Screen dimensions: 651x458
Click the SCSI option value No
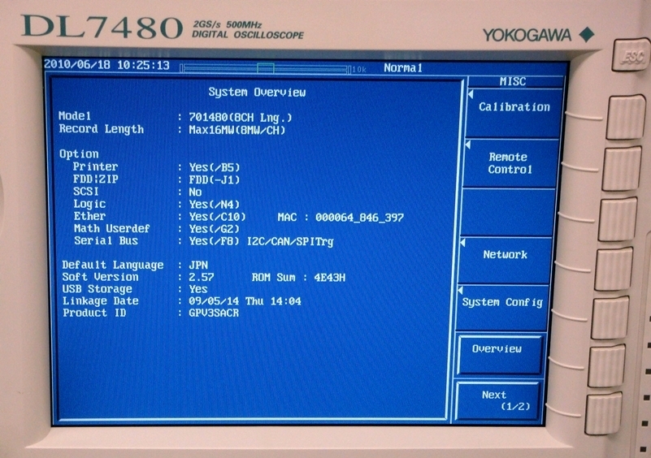tap(195, 192)
